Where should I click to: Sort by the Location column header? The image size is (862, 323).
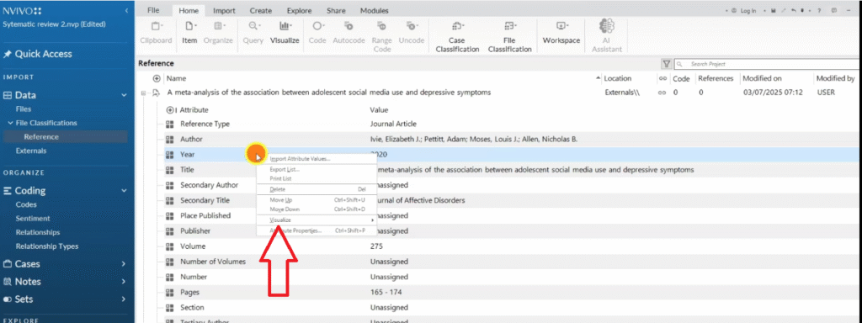click(618, 78)
